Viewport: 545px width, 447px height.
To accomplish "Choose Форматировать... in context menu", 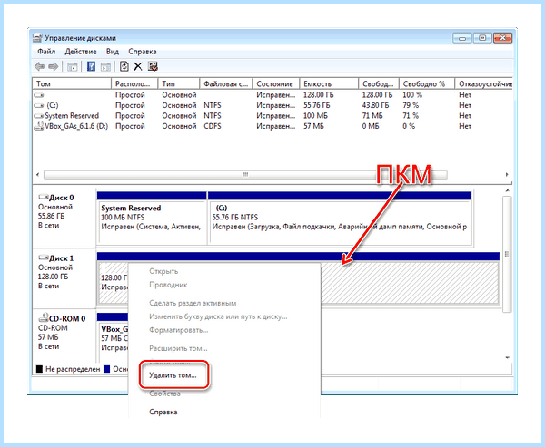I will 179,330.
